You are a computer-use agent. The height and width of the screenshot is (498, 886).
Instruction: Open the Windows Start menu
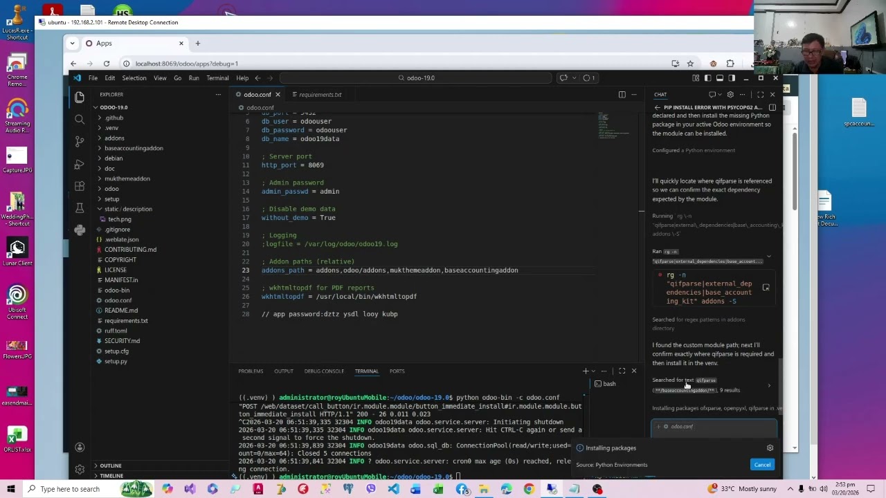11,489
